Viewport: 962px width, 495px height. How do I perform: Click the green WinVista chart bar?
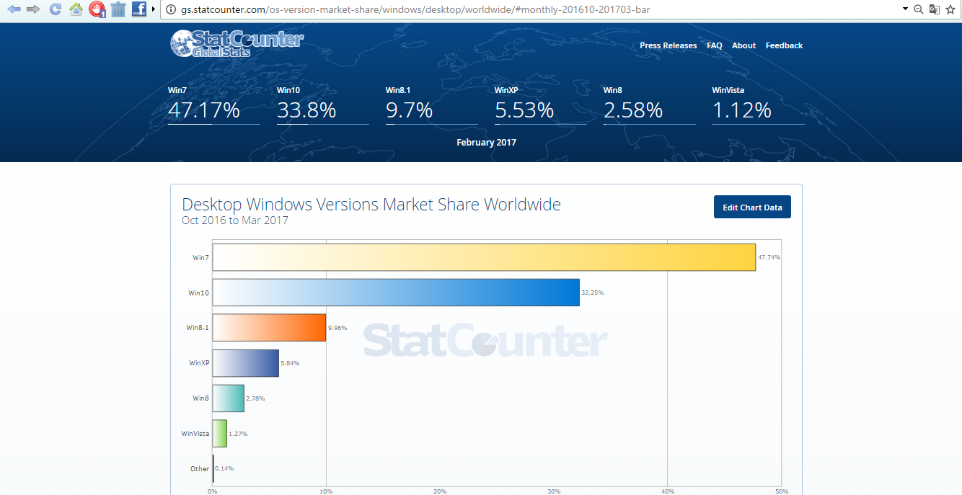pyautogui.click(x=220, y=433)
